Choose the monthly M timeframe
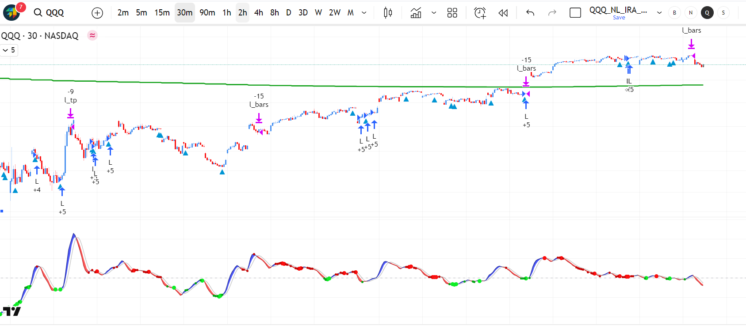The image size is (746, 329). click(x=351, y=13)
